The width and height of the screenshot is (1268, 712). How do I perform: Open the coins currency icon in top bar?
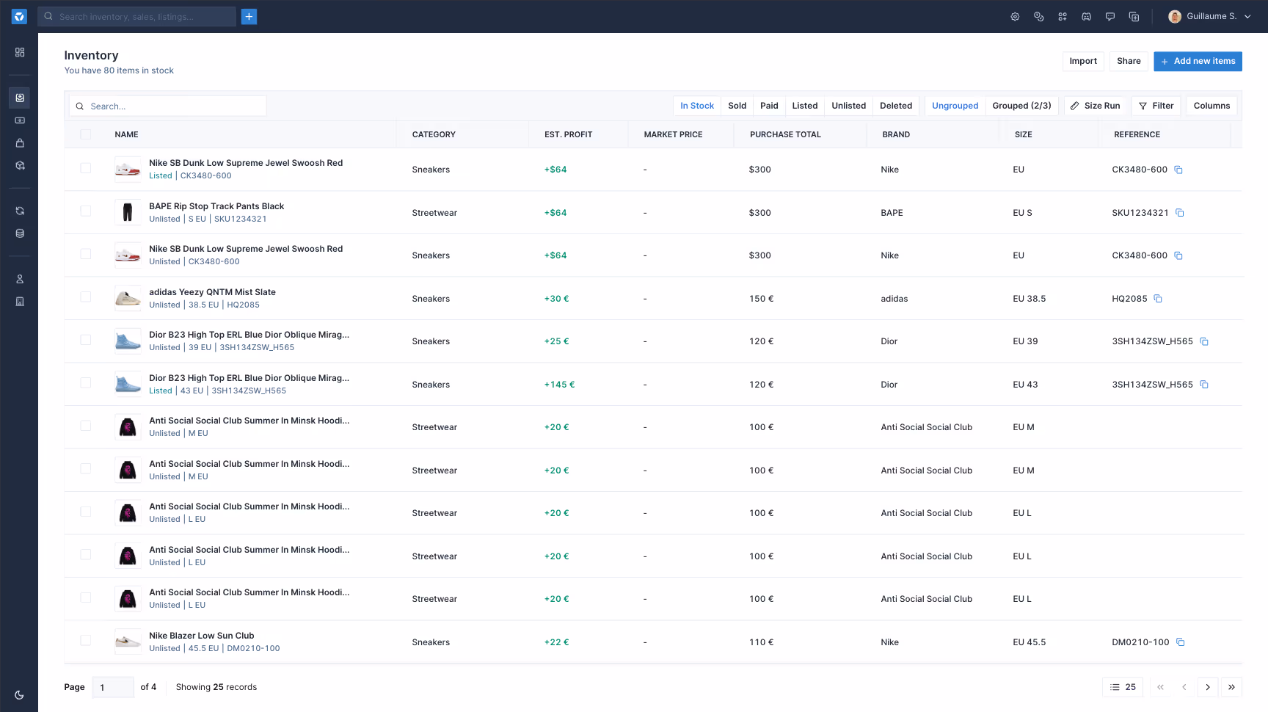[1038, 16]
